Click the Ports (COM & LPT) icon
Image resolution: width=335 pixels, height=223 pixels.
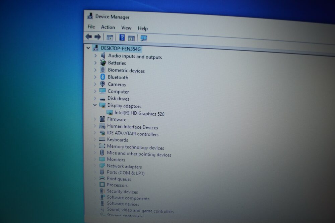coord(102,172)
